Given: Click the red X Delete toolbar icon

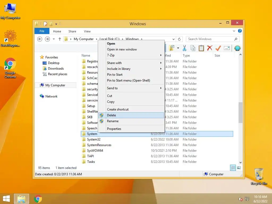Looking at the screenshot, I should [x=210, y=48].
